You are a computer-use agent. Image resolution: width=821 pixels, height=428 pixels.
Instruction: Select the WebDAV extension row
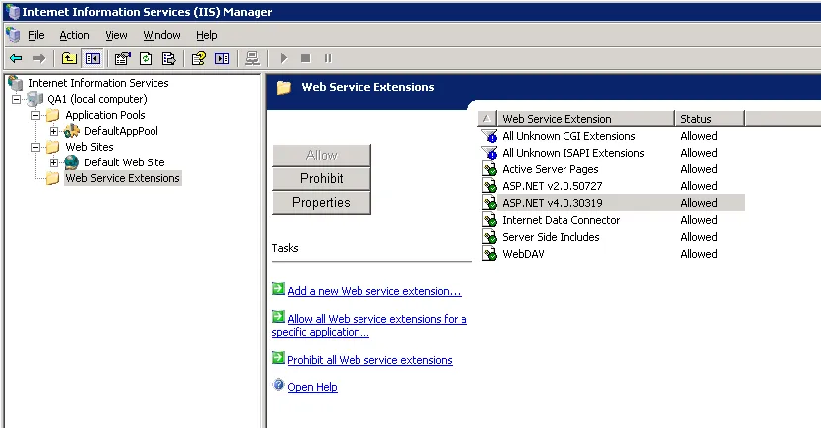pyautogui.click(x=613, y=254)
